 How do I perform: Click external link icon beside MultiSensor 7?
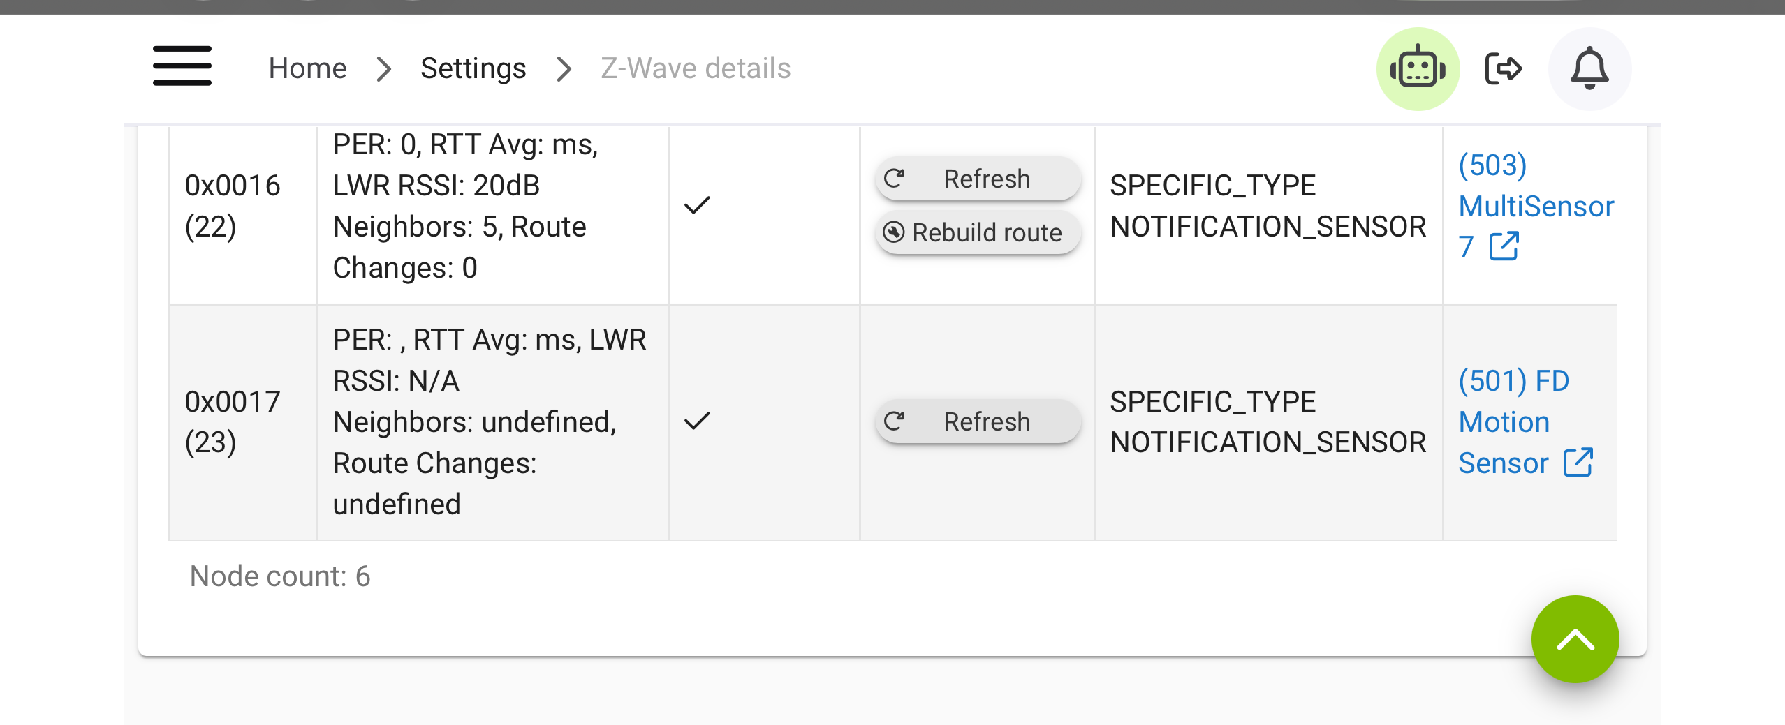[x=1504, y=246]
